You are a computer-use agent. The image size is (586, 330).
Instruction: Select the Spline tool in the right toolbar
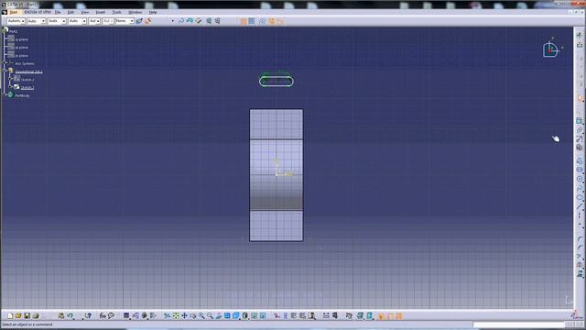point(580,188)
